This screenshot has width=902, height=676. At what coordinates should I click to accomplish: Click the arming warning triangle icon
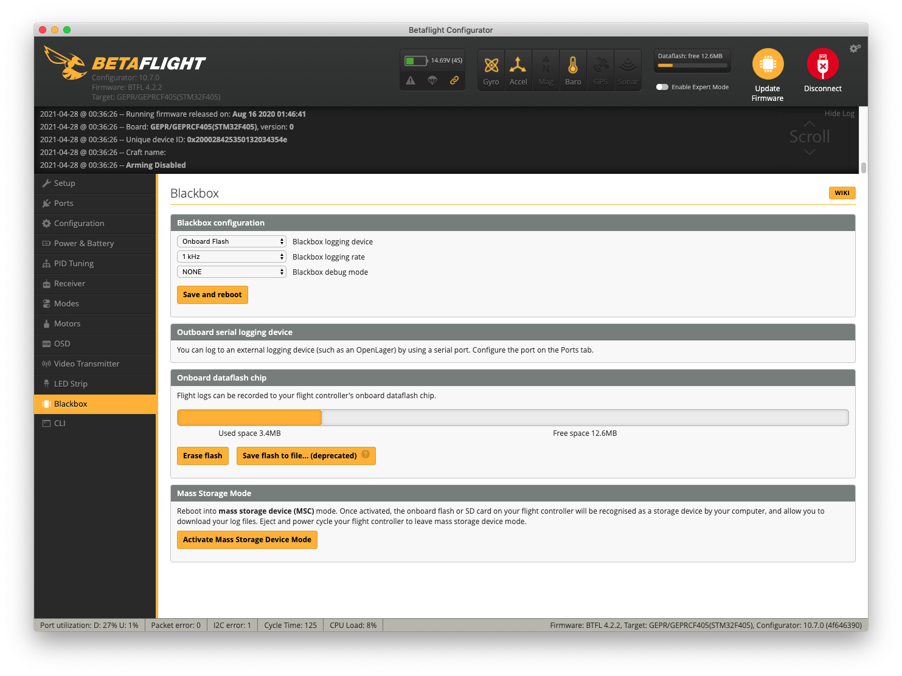click(411, 80)
